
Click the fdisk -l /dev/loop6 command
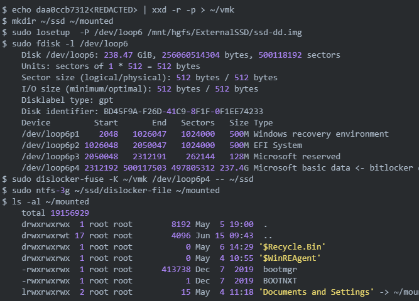point(65,44)
